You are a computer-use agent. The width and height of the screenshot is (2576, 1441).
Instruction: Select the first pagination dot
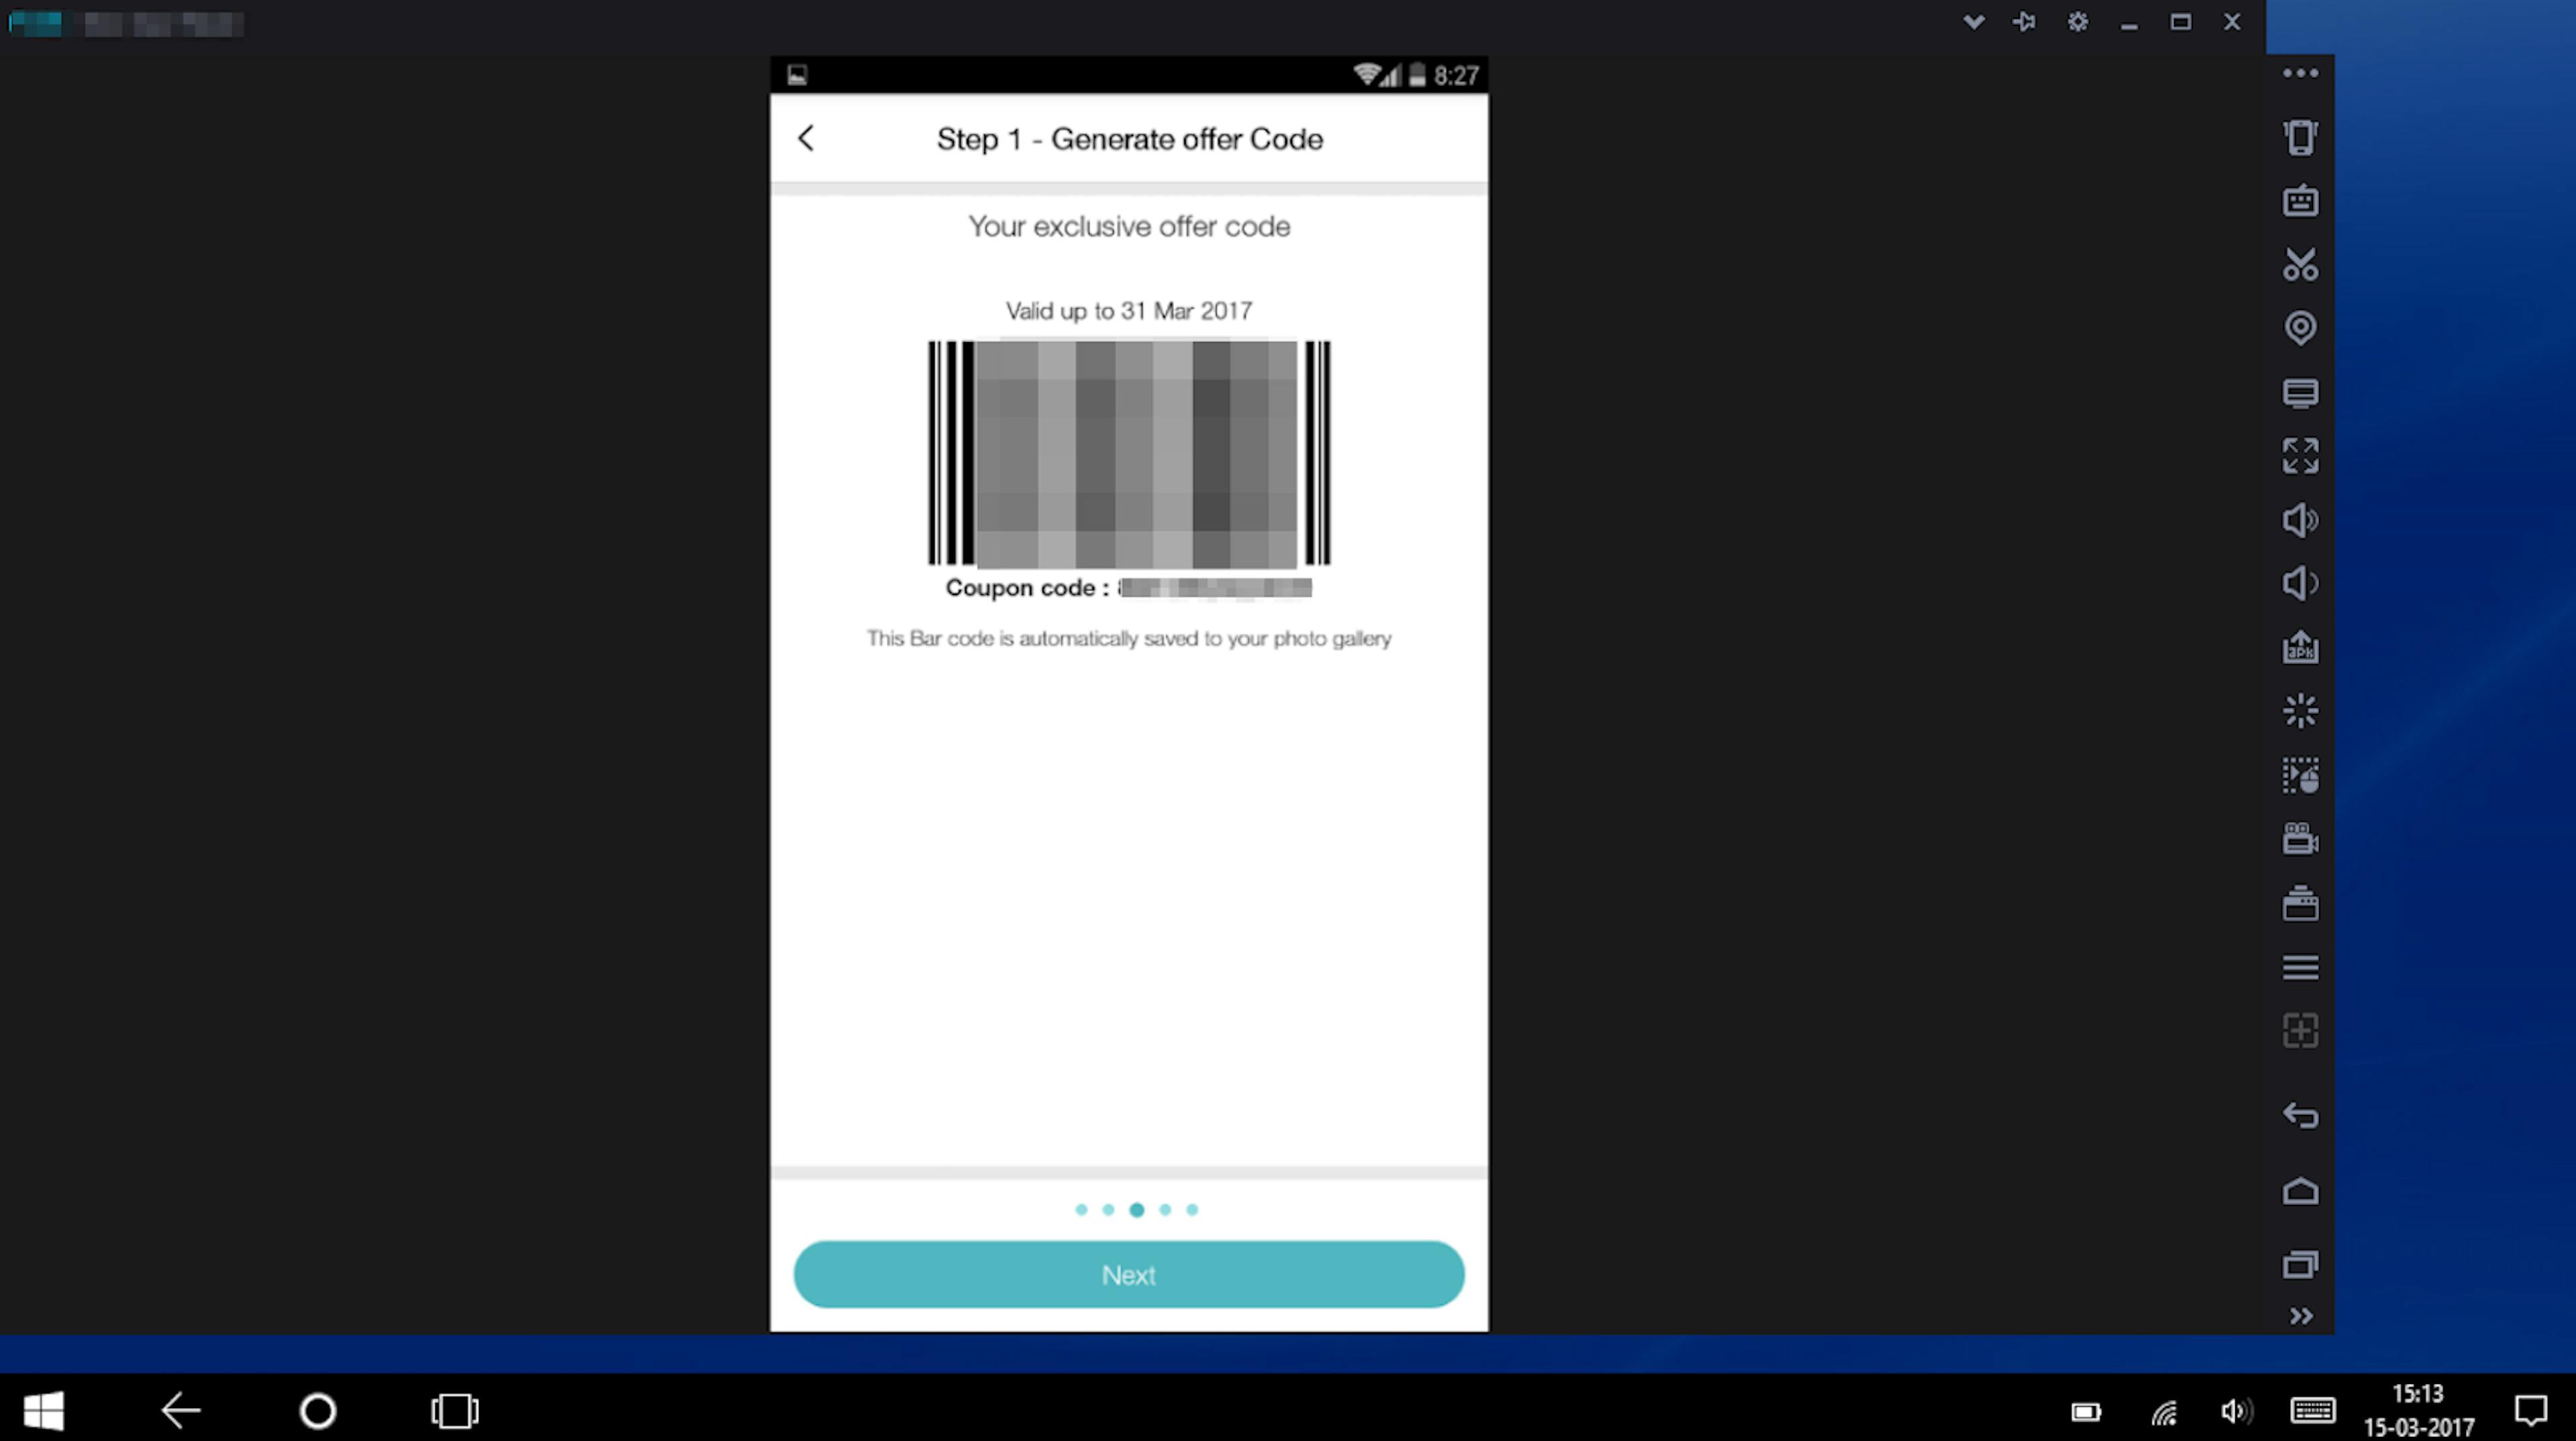(x=1079, y=1209)
